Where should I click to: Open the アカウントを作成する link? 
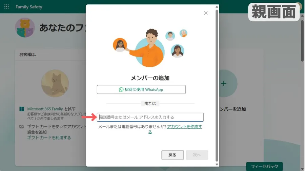pyautogui.click(x=184, y=127)
